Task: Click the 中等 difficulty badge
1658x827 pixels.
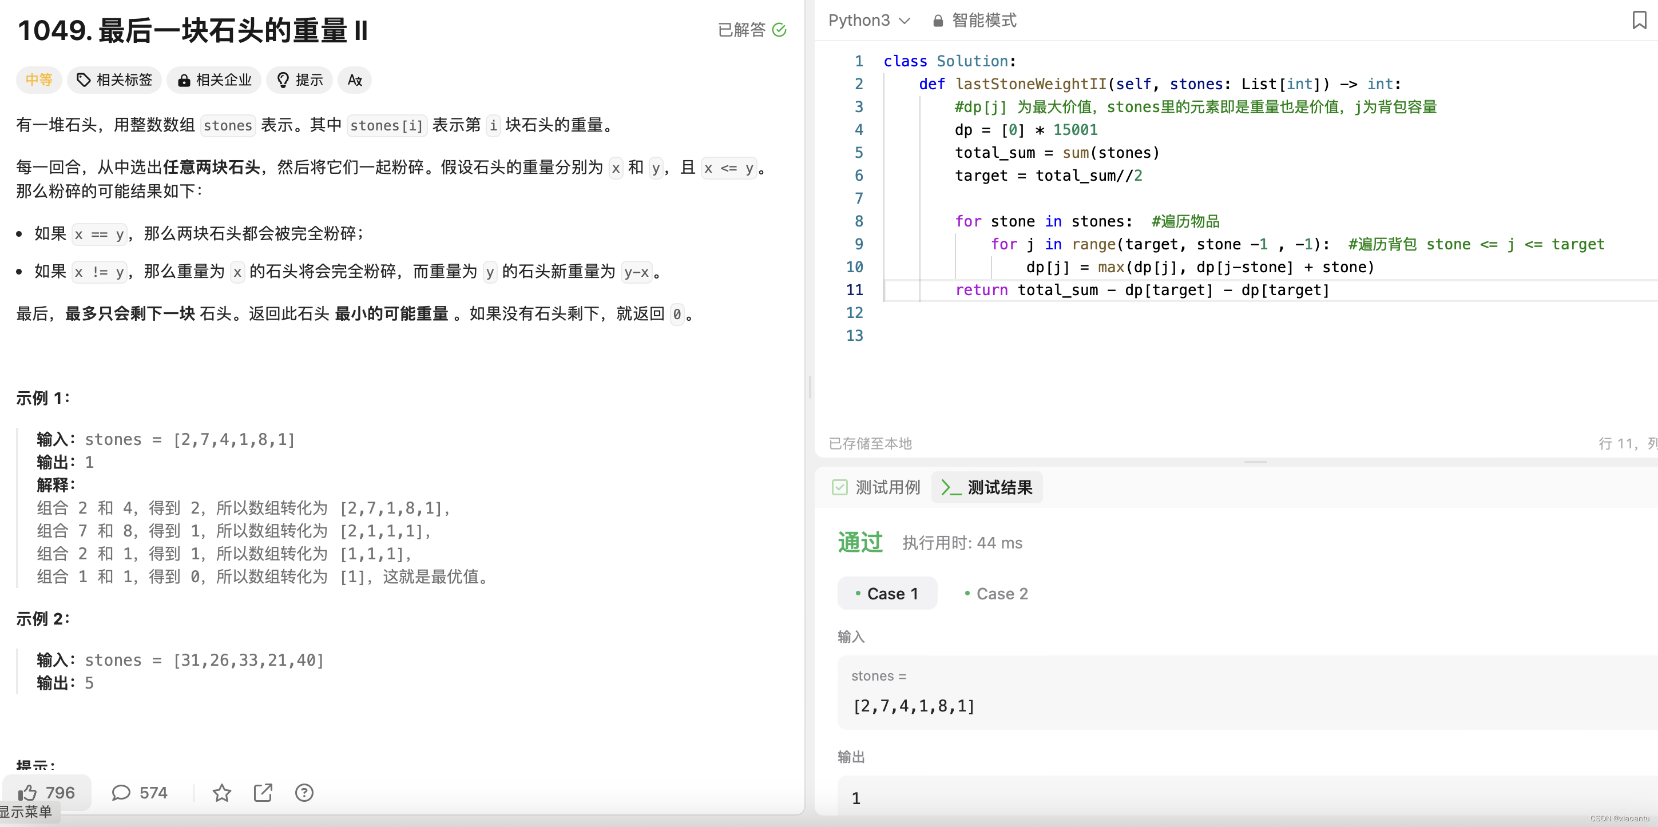Action: coord(39,80)
